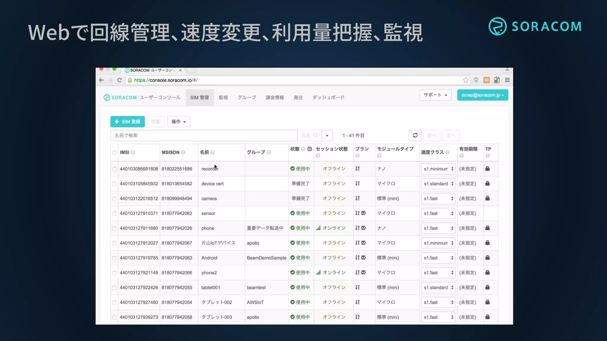Click the search magnifier icon
This screenshot has height=341, width=607.
315,135
